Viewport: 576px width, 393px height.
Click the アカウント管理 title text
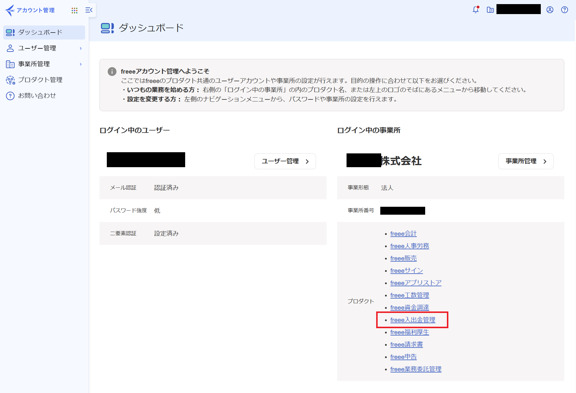[36, 10]
